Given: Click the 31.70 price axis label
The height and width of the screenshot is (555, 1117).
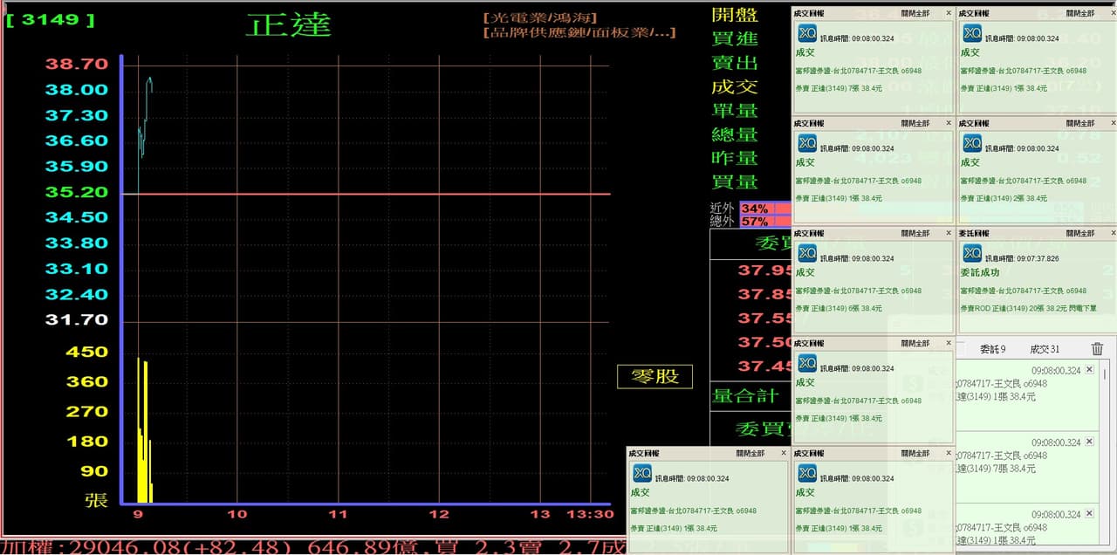Looking at the screenshot, I should point(77,319).
